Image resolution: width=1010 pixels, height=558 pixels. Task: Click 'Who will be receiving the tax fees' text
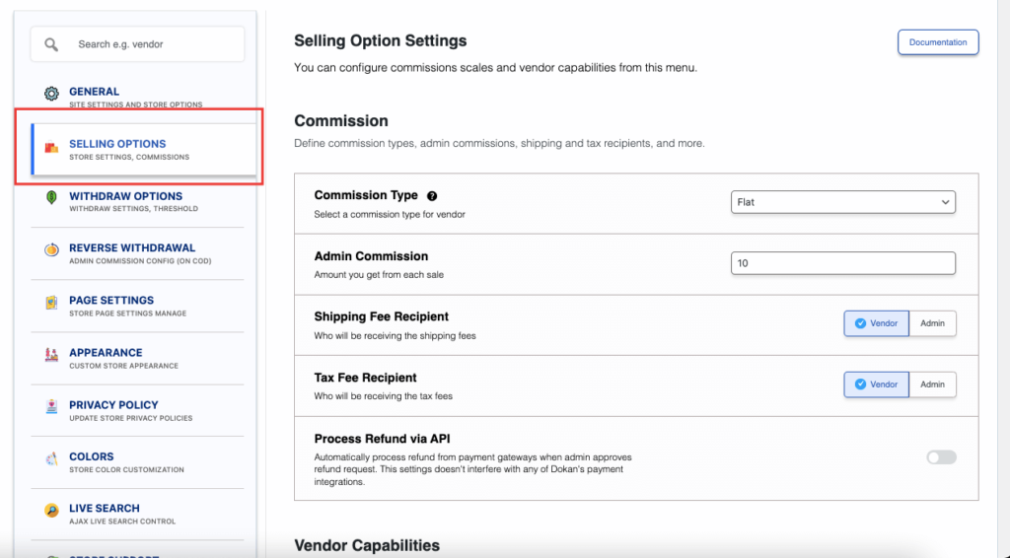[x=384, y=396]
